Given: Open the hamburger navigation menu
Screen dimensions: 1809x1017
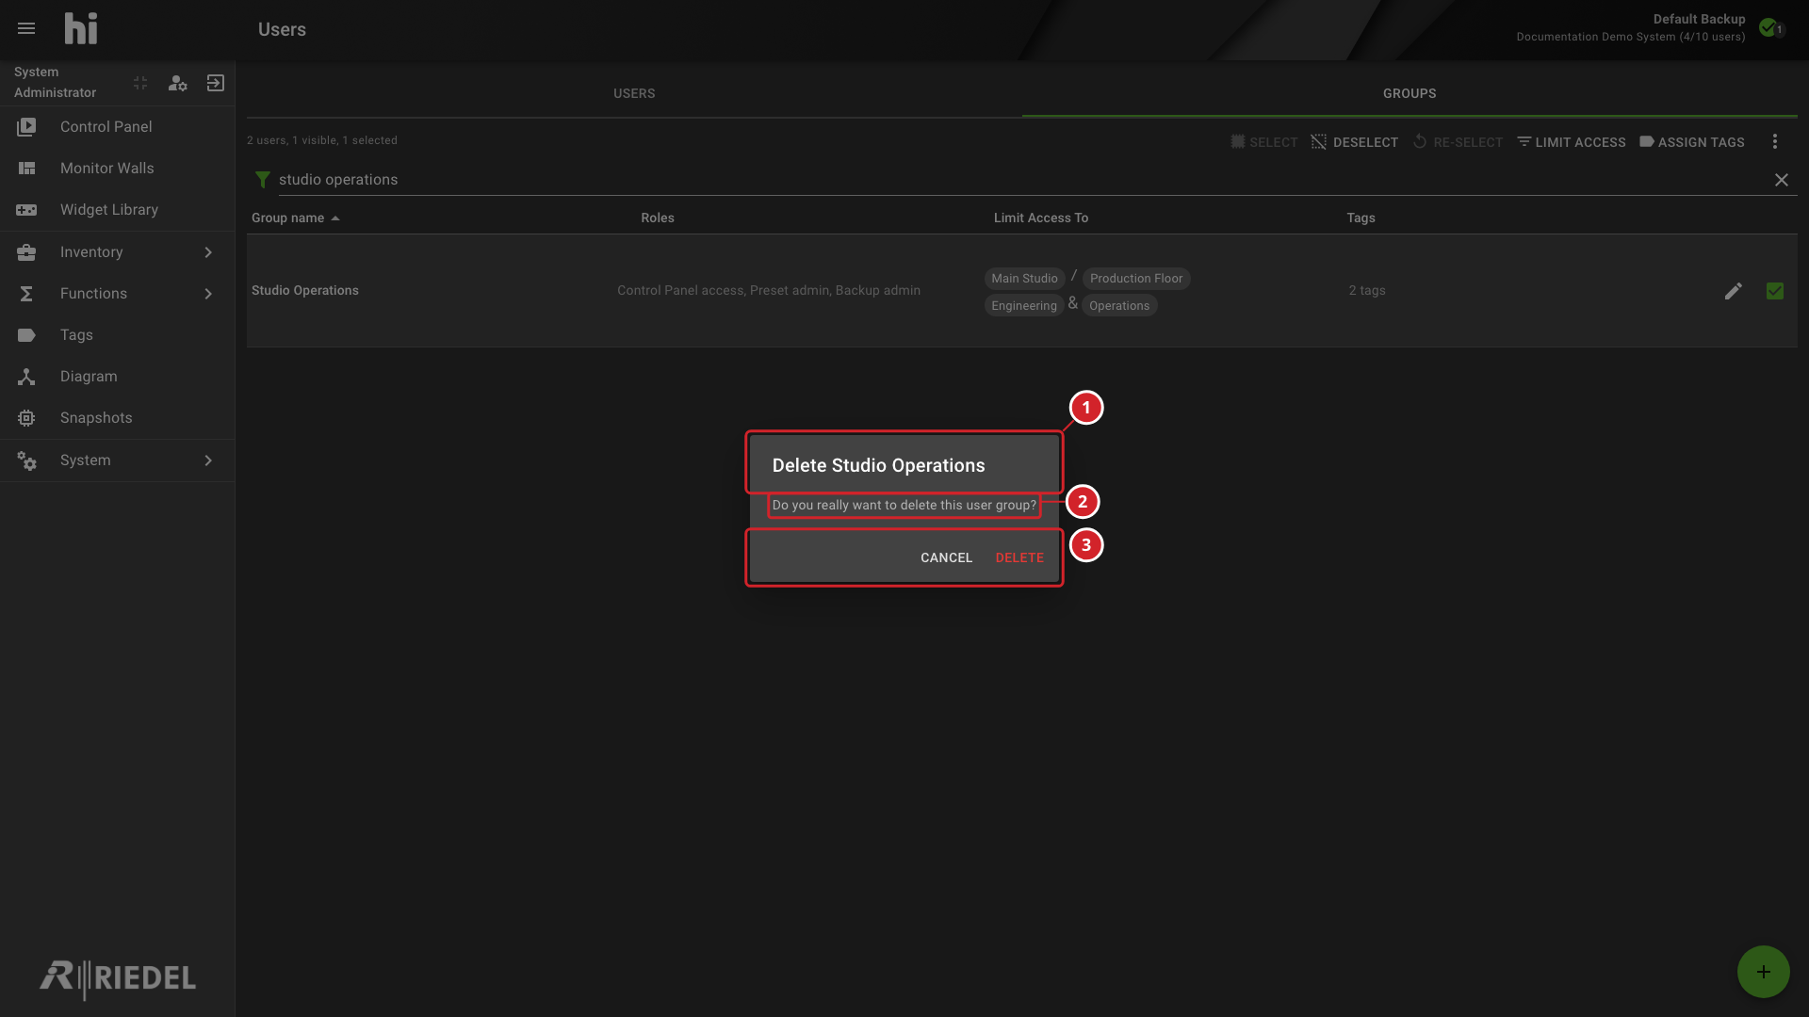Looking at the screenshot, I should click(x=26, y=29).
